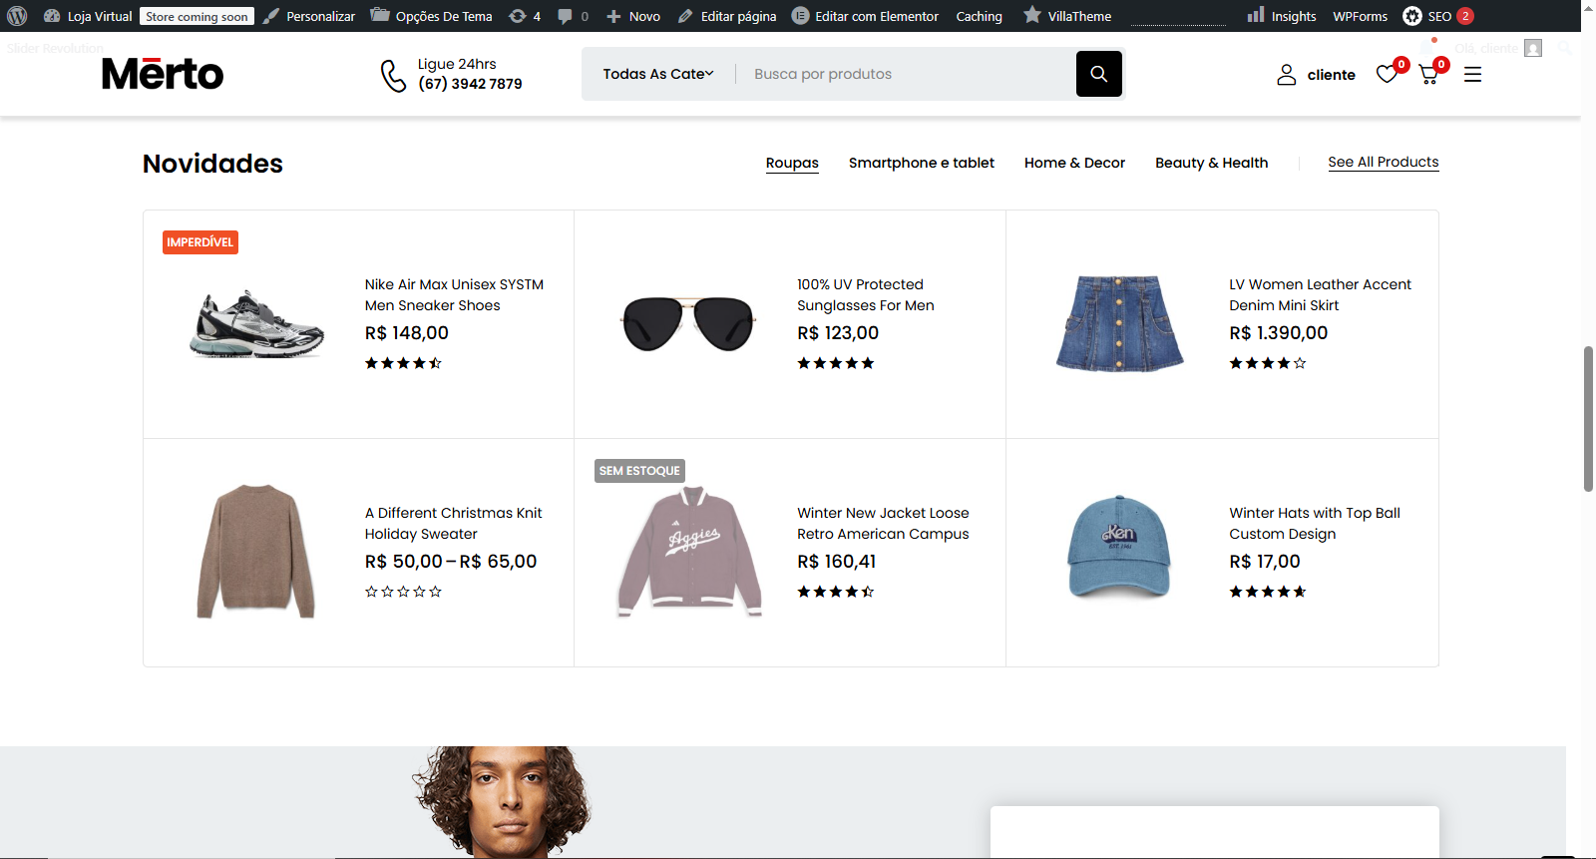Open Personalizar customizer
The width and height of the screenshot is (1596, 859).
(x=309, y=16)
